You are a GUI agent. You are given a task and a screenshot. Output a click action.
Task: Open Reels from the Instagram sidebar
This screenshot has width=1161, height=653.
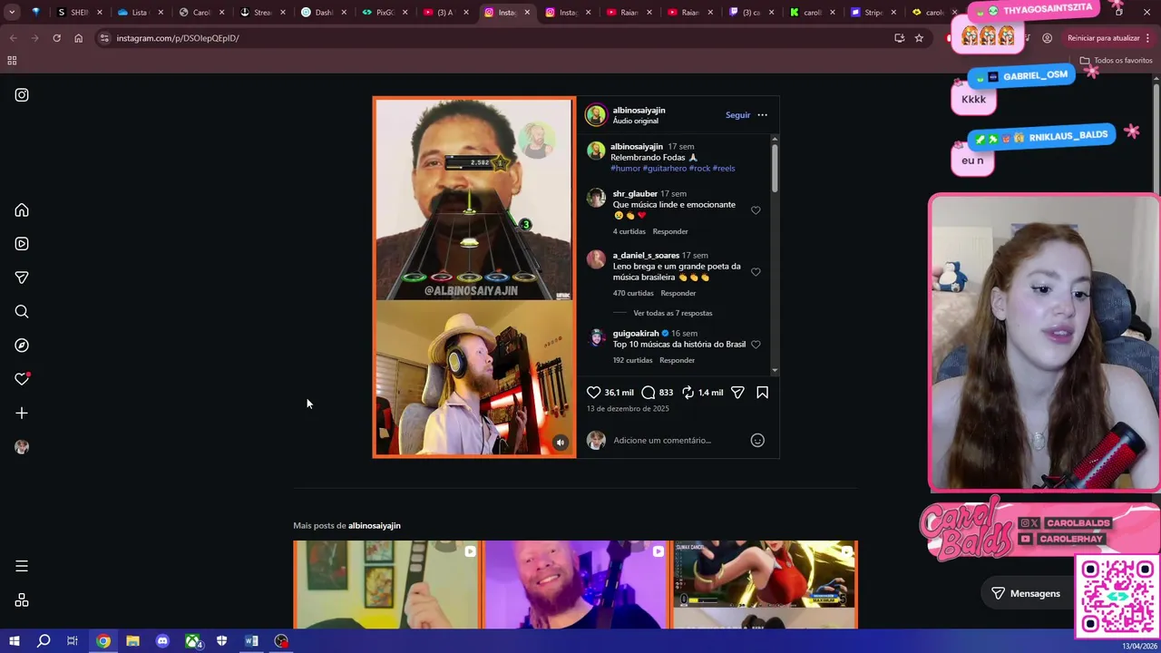click(22, 244)
